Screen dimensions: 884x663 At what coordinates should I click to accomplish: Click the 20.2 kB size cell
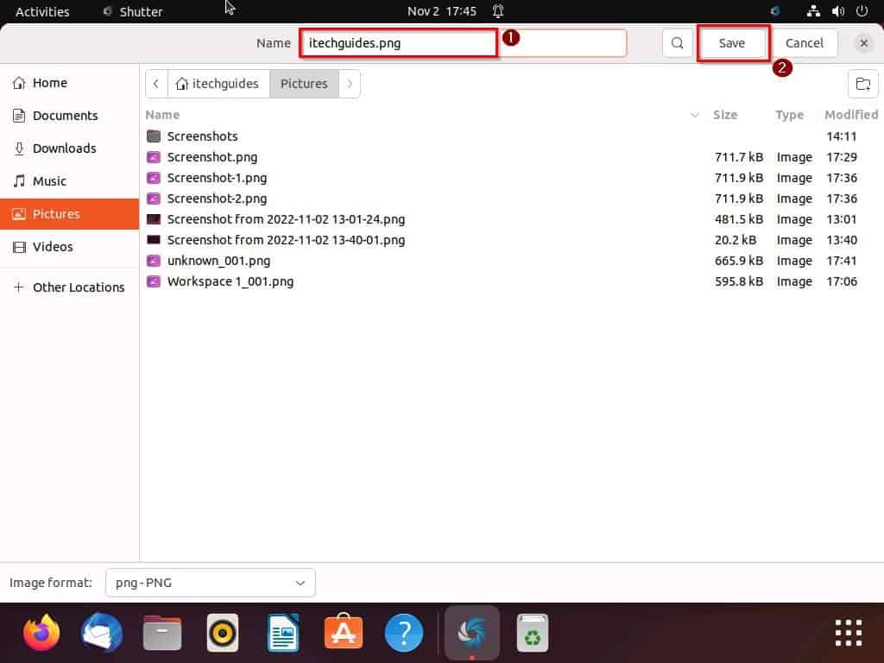[736, 240]
